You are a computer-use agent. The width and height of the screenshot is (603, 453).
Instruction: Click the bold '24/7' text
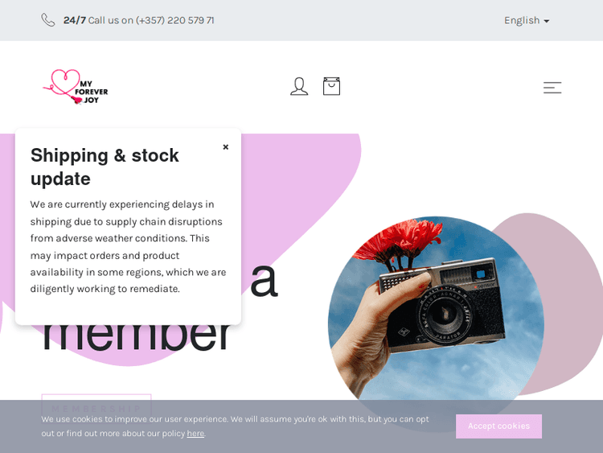coord(75,20)
